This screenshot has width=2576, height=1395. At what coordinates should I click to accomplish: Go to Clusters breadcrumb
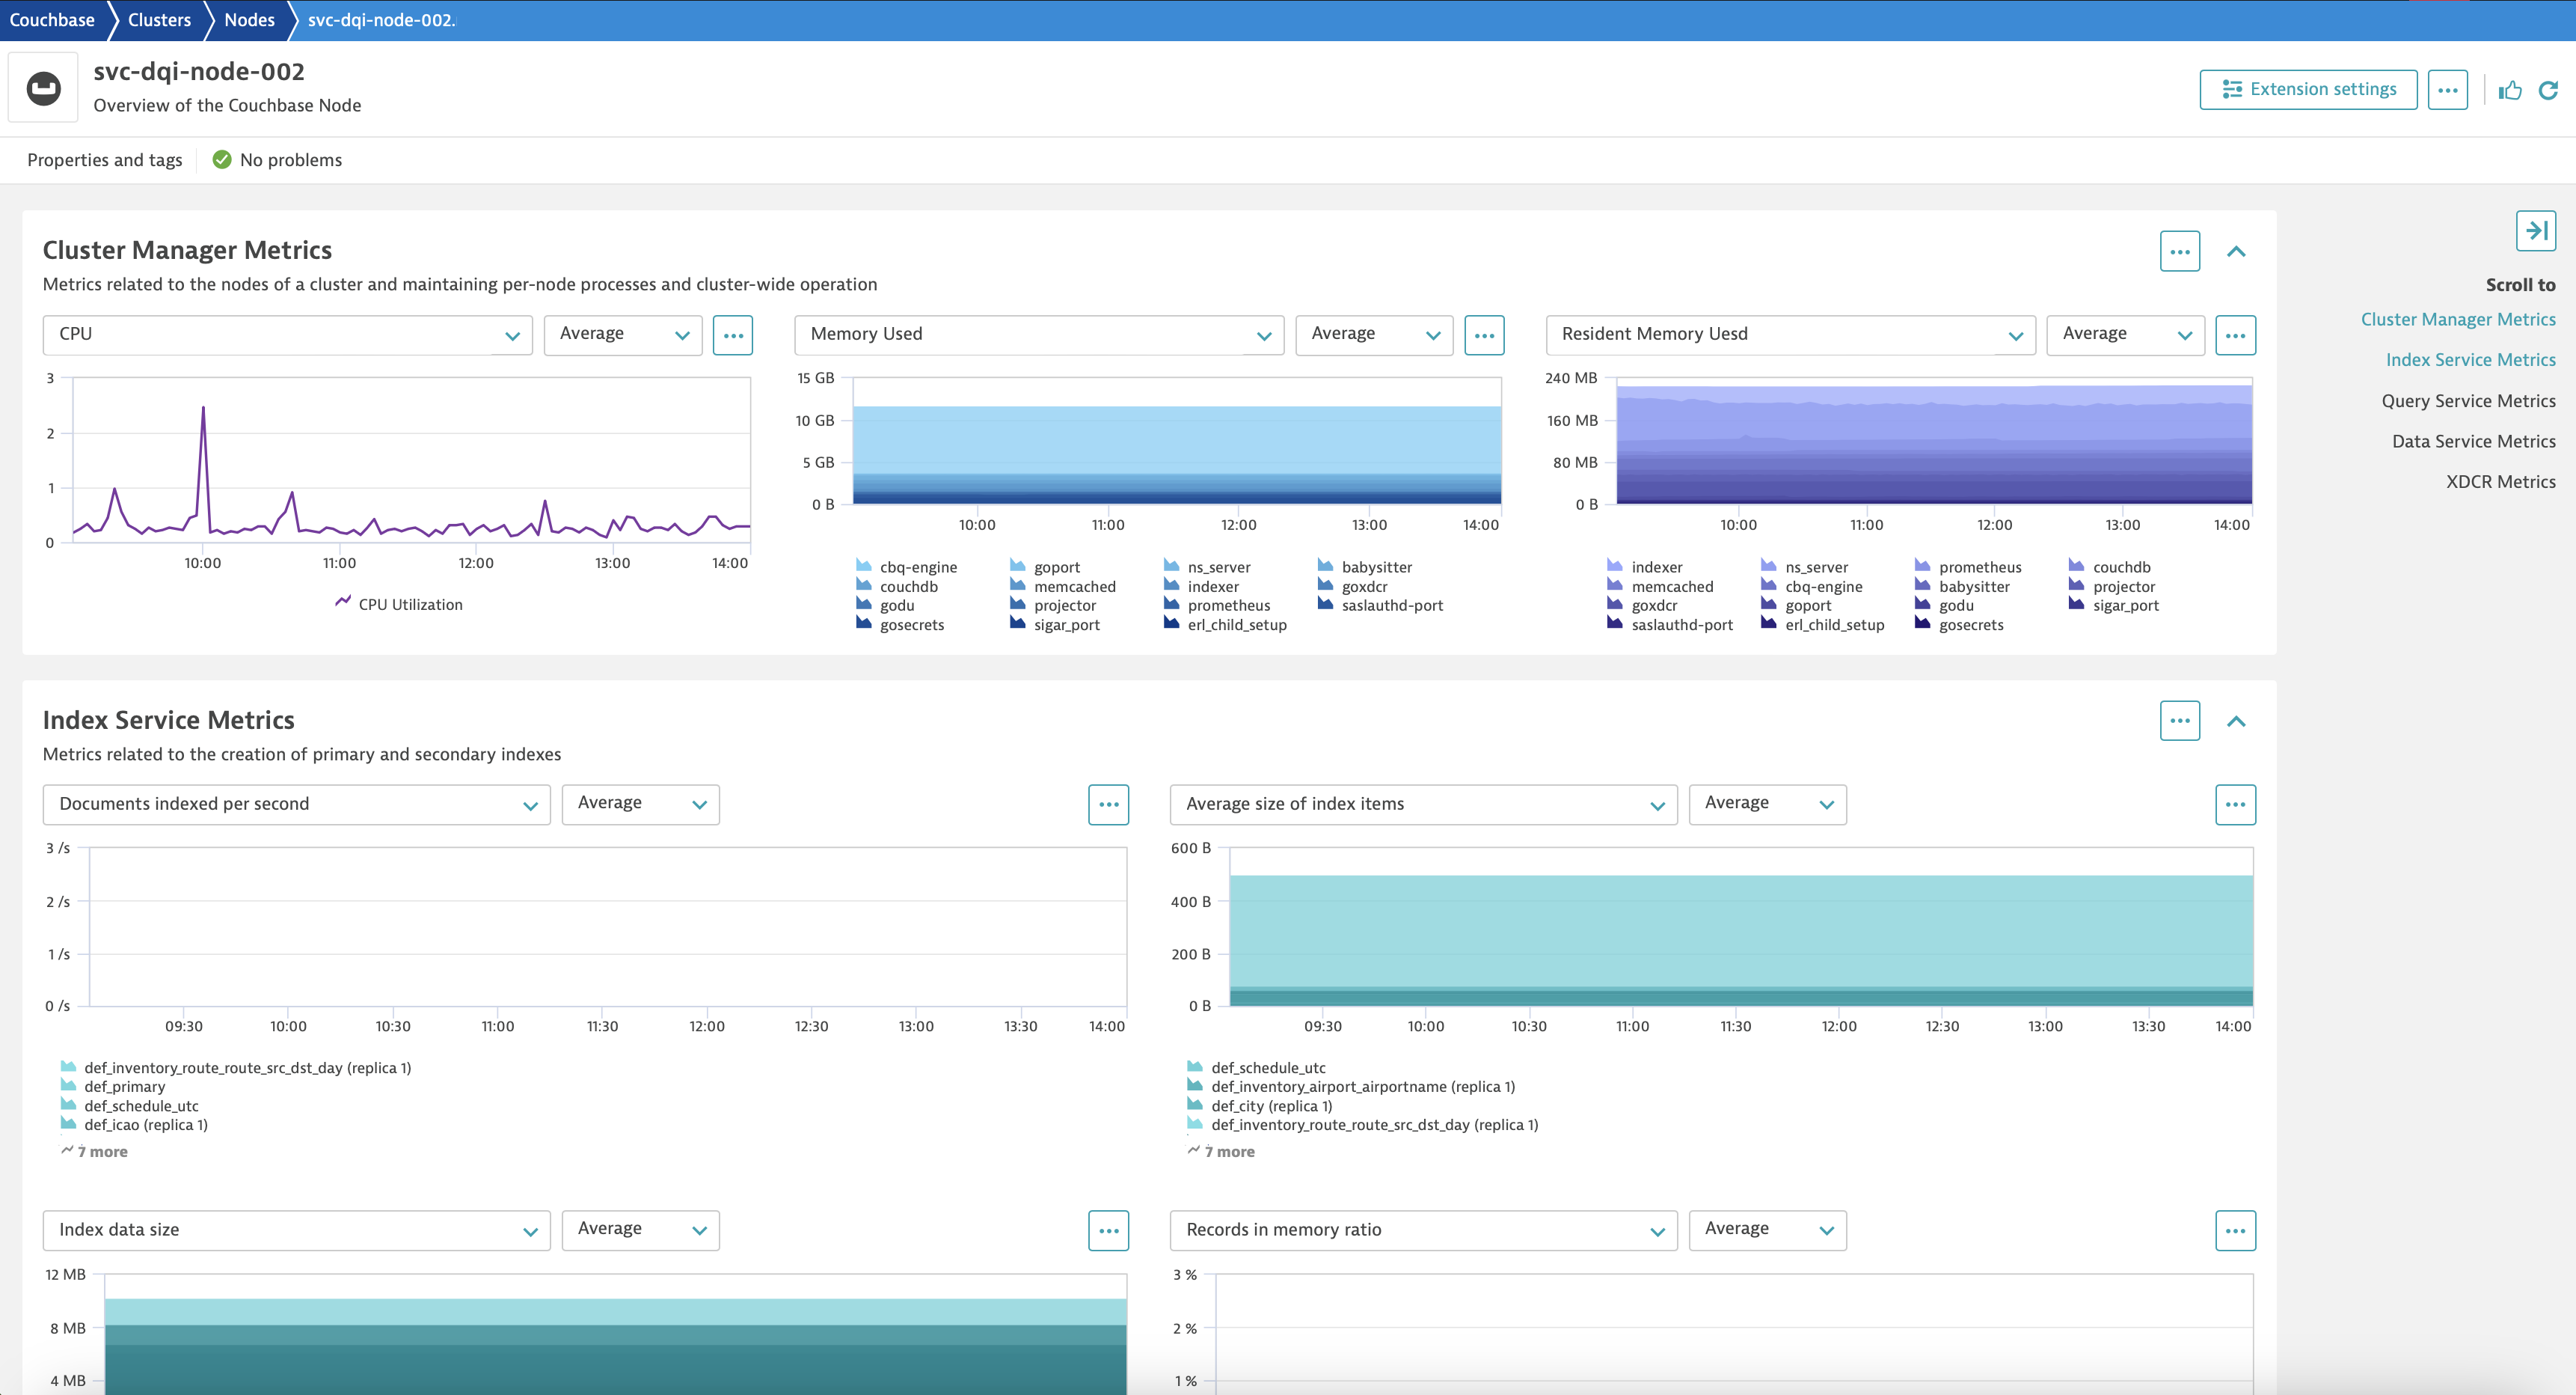(159, 20)
